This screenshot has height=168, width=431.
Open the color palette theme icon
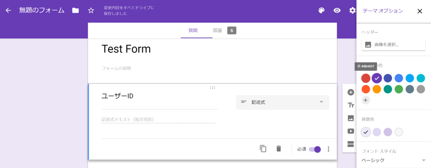point(321,11)
